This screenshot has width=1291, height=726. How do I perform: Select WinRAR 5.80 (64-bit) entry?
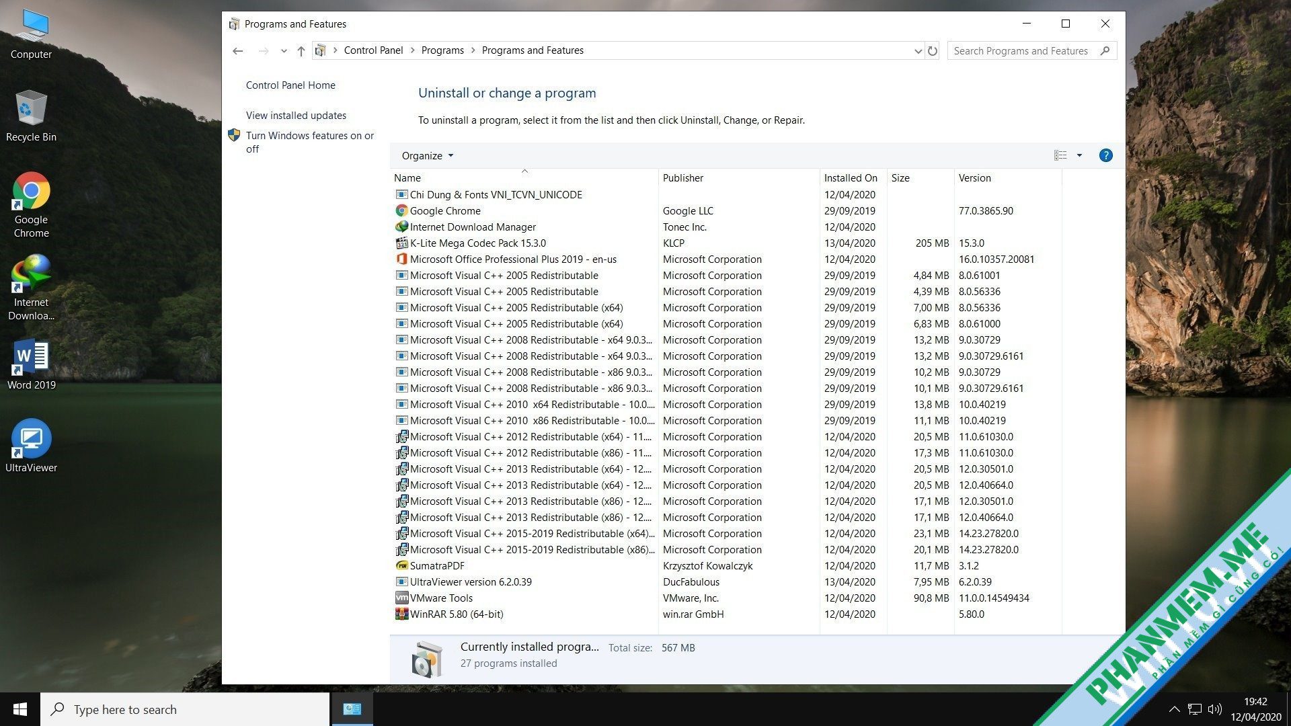[x=726, y=614]
